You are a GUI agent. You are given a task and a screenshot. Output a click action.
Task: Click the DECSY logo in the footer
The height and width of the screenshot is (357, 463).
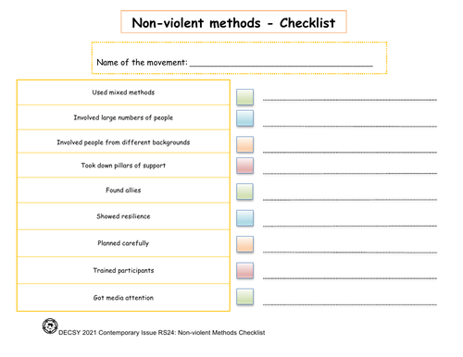point(50,326)
